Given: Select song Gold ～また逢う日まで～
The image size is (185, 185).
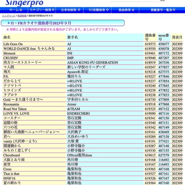Looking at the screenshot, I should coord(23,99).
